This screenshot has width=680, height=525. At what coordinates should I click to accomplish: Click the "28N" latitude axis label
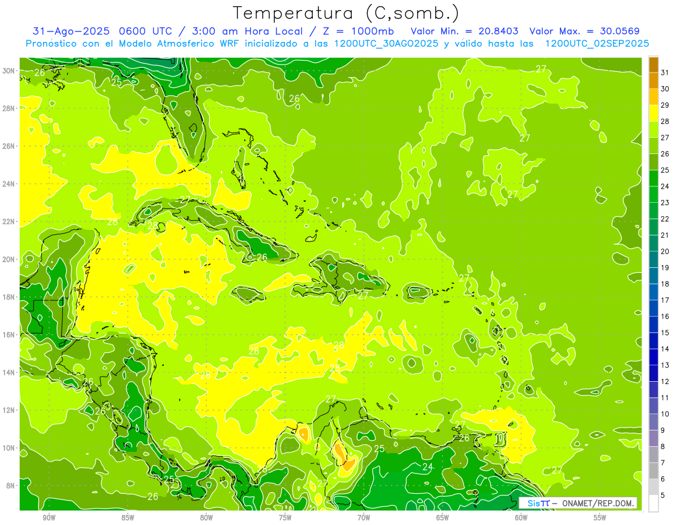[x=9, y=108]
